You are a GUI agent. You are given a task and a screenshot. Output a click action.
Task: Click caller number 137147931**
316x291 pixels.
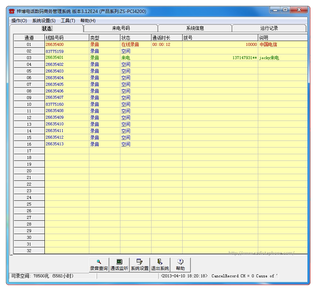[245, 58]
